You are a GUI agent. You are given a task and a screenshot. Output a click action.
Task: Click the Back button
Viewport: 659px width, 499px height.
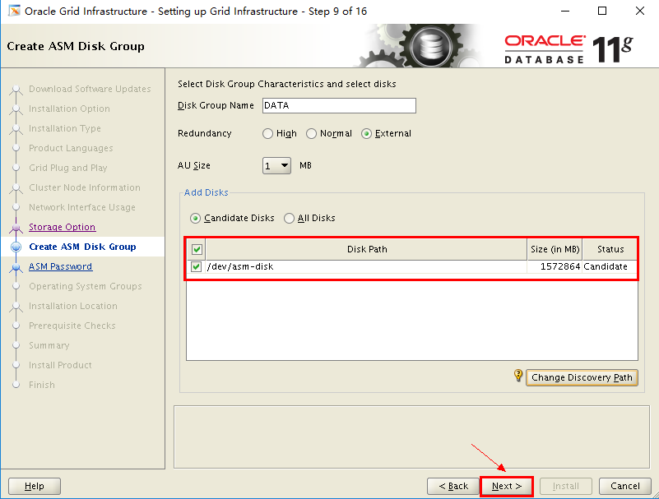click(453, 486)
